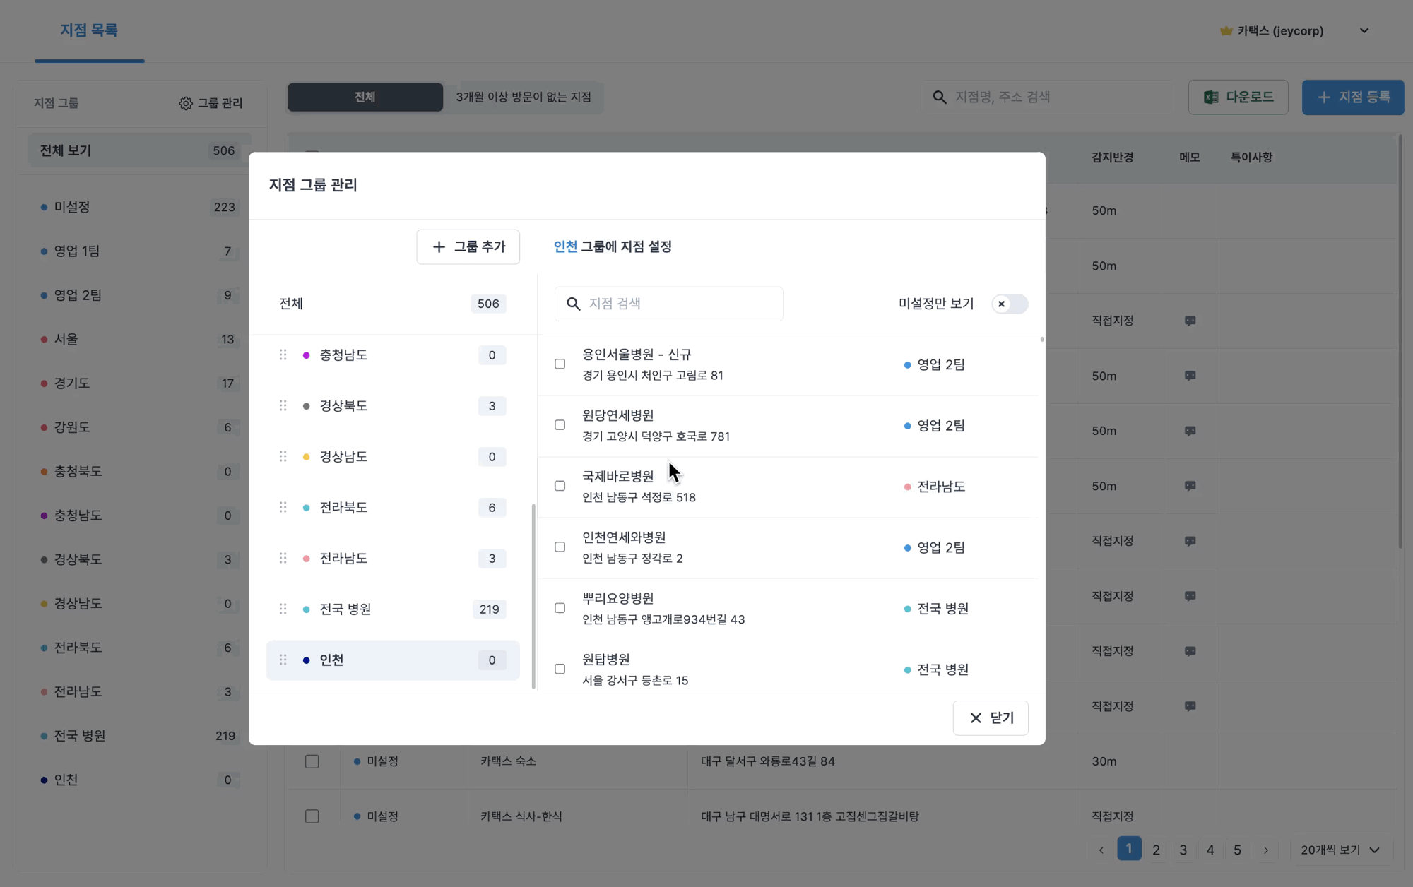Go to next page with right chevron
Viewport: 1413px width, 887px height.
1265,850
